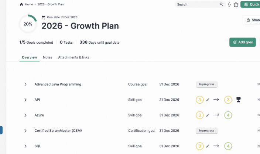Expand the Certified ScrumMaster (CSM) row
The height and width of the screenshot is (154, 260).
coord(25,131)
